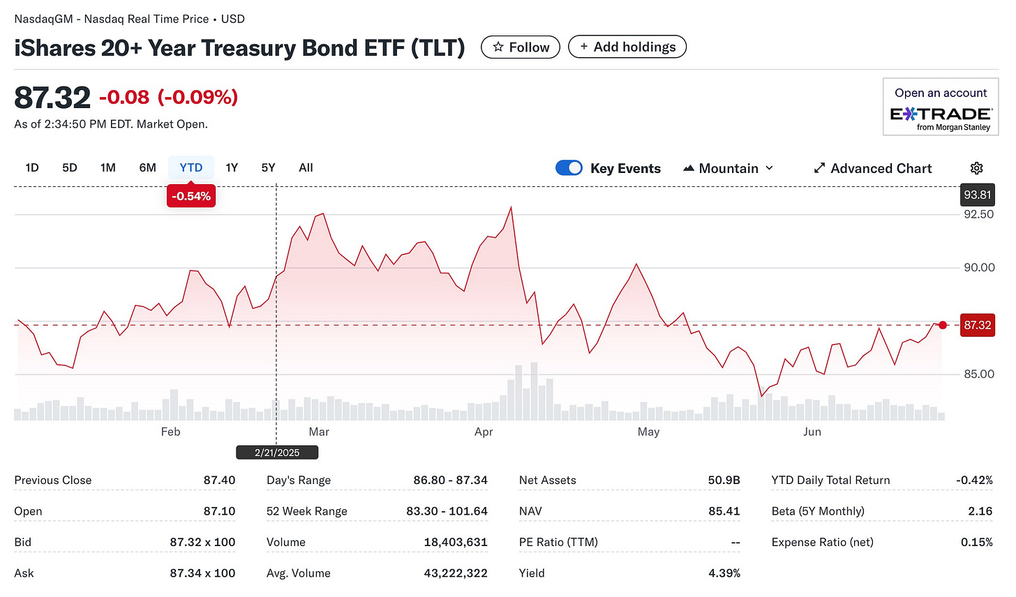Click the expand arrows icon beside Advanced Chart
This screenshot has height=597, width=1016.
(x=819, y=168)
